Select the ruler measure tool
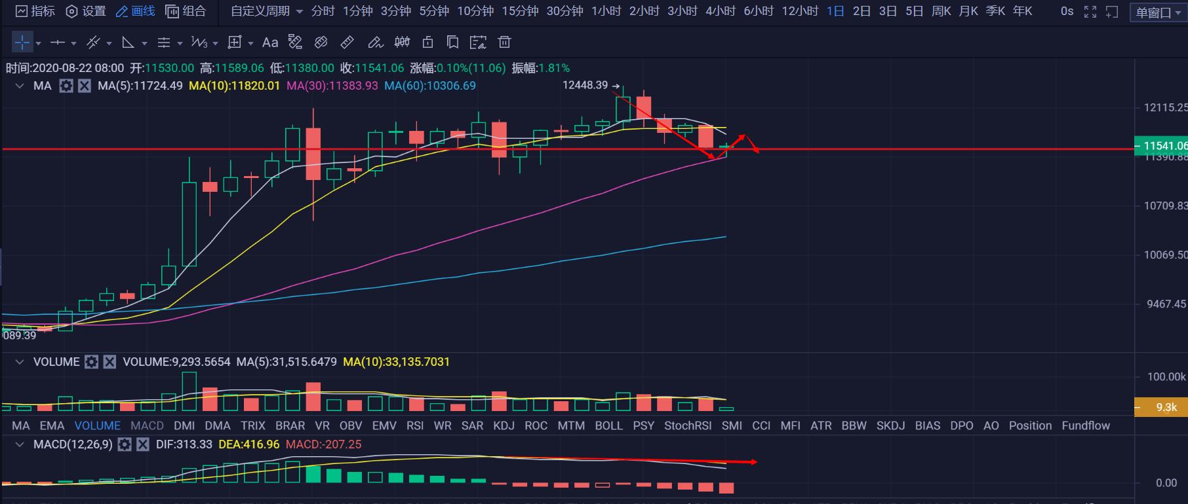Viewport: 1188px width, 504px height. [x=347, y=43]
